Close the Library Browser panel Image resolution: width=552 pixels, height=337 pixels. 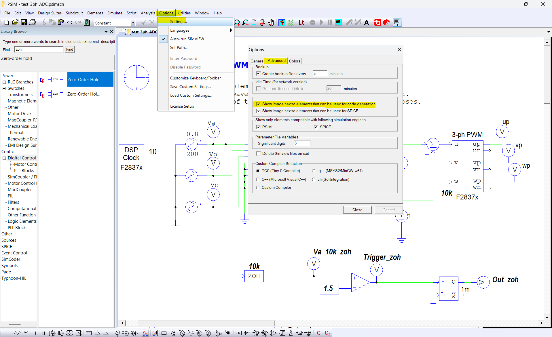click(111, 31)
